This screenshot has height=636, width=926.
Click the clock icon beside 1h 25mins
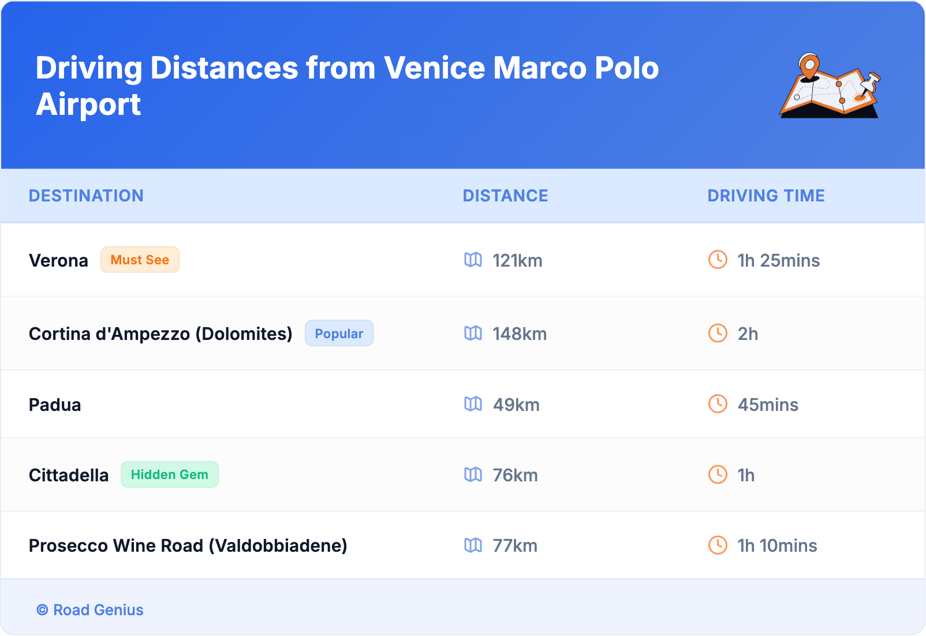718,260
